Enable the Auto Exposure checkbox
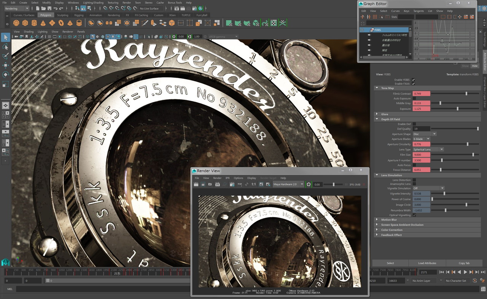This screenshot has height=299, width=487. tap(414, 99)
